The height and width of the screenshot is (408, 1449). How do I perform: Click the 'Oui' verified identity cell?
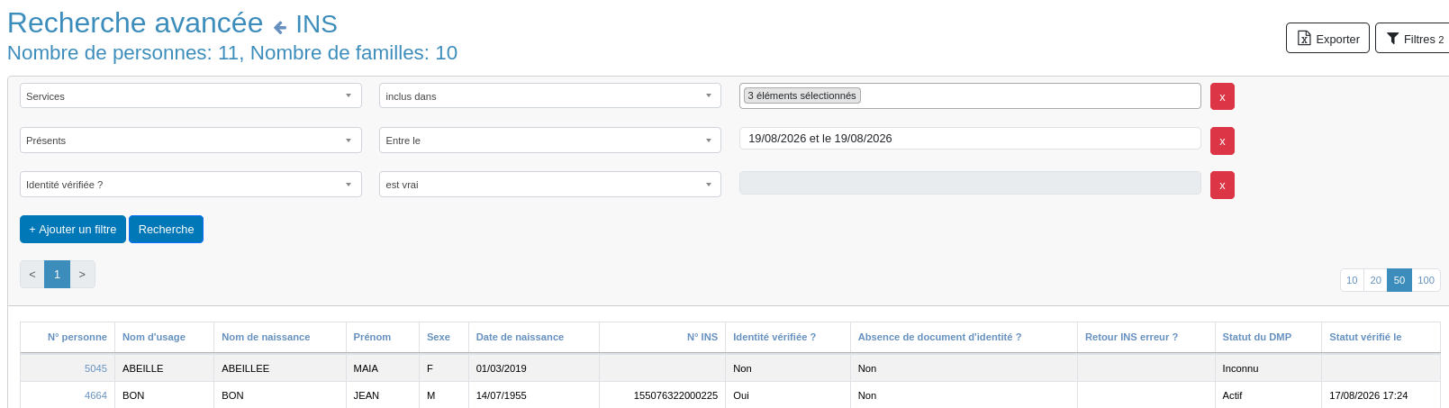(x=788, y=395)
